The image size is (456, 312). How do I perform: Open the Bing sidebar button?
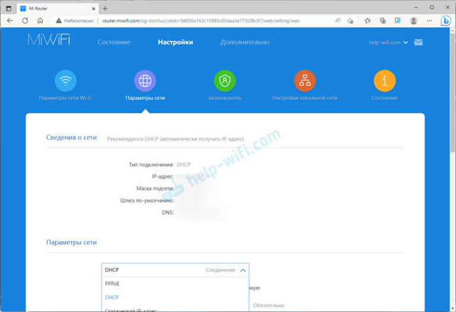pos(445,21)
